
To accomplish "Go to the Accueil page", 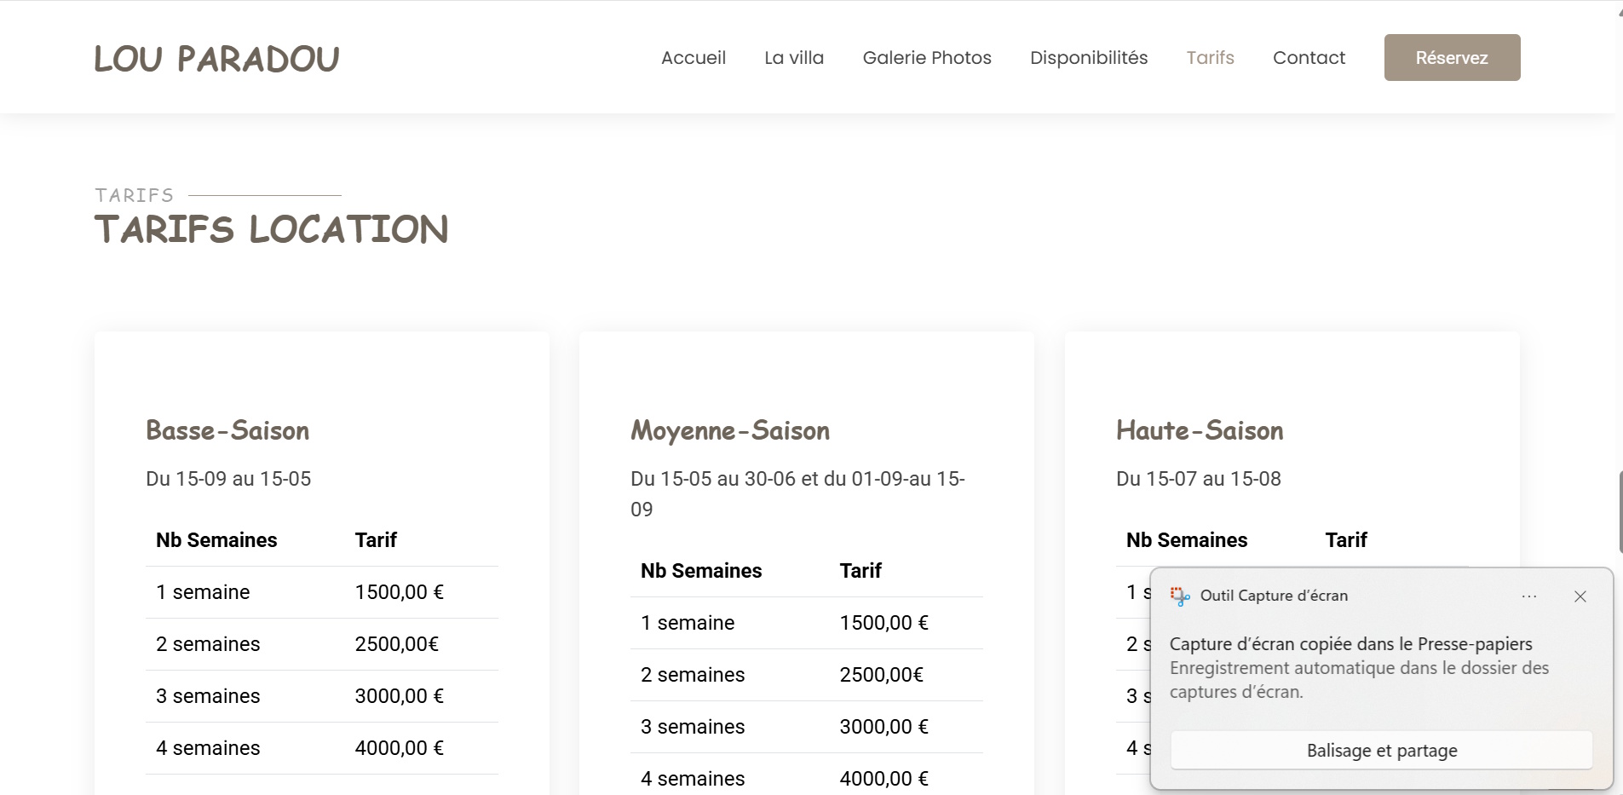I will pyautogui.click(x=693, y=58).
